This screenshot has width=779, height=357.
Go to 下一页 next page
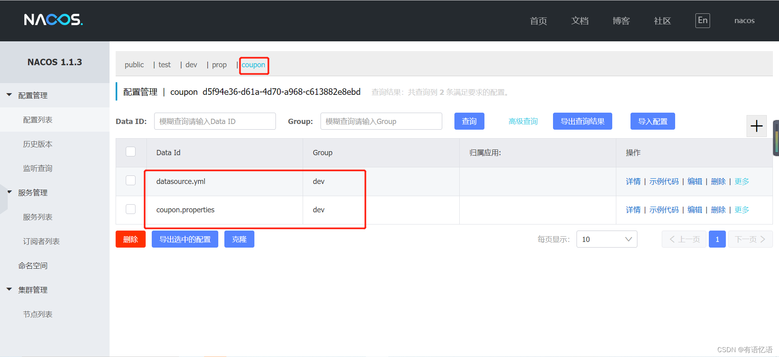[751, 239]
